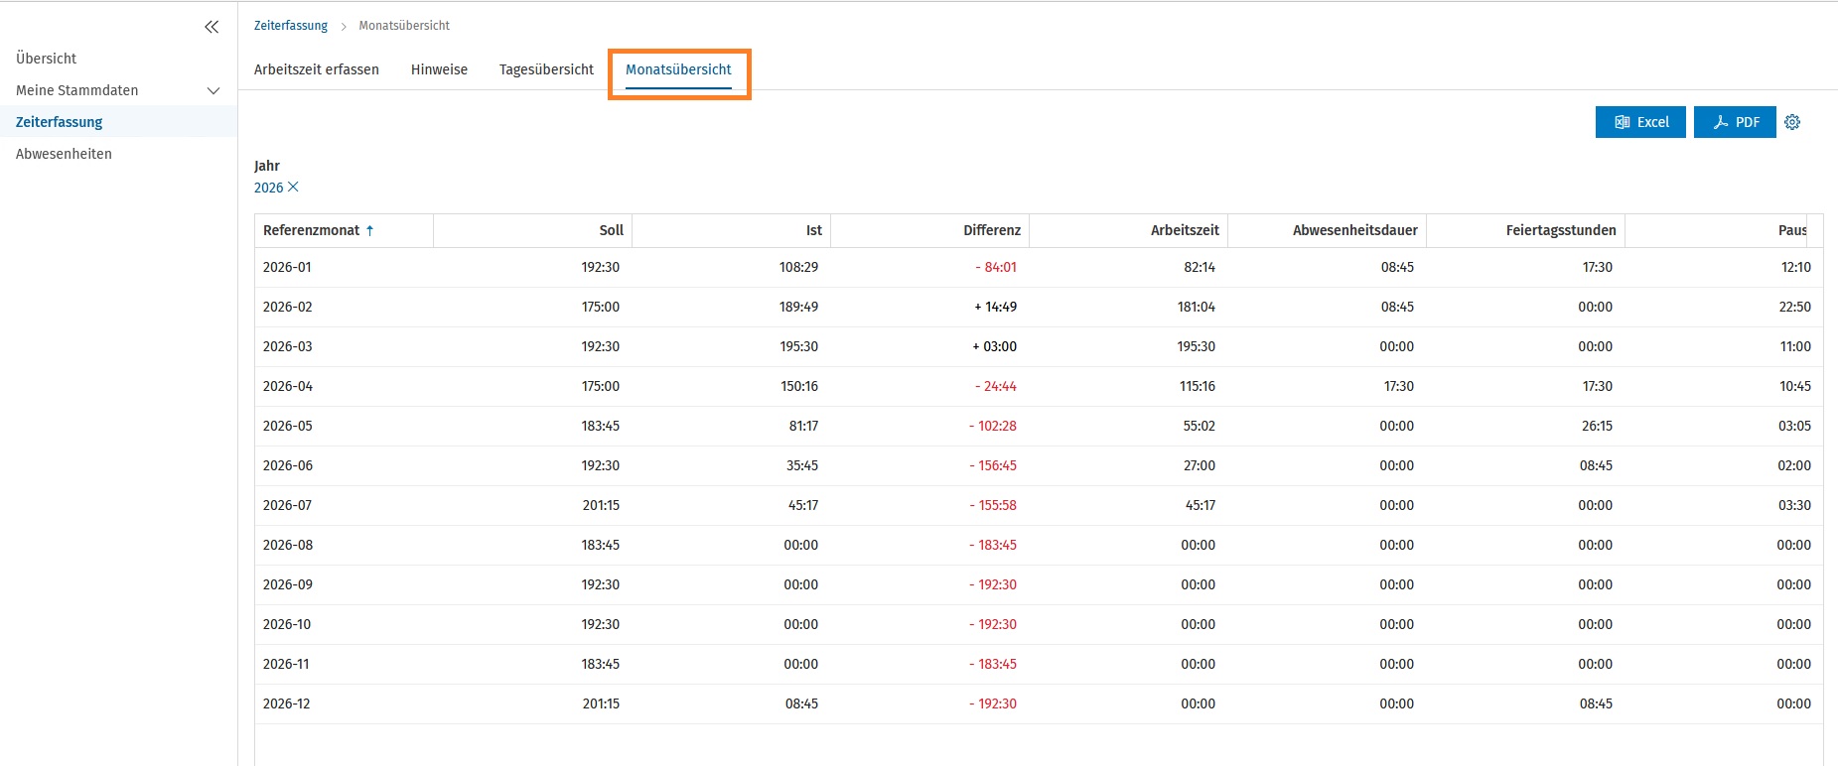1838x766 pixels.
Task: Click Differenz value + 14:49
Action: [995, 307]
